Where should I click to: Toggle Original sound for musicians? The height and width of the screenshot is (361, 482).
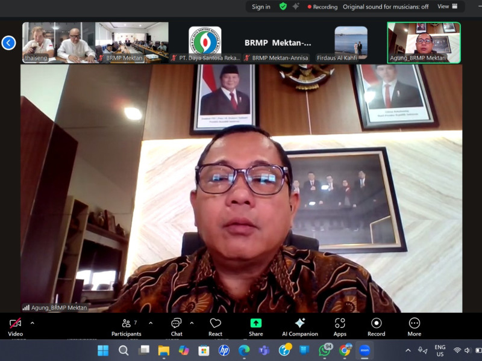(x=386, y=7)
